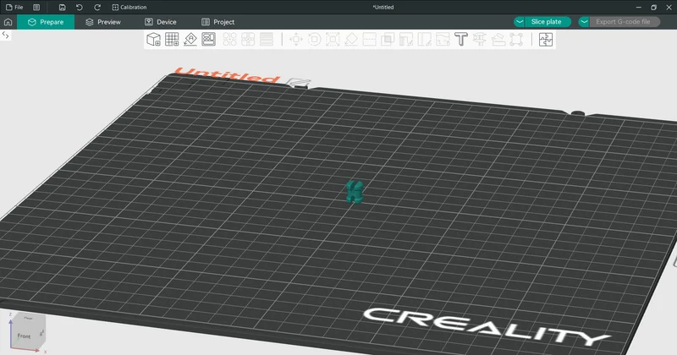Switch to the Preview tab
Image resolution: width=677 pixels, height=355 pixels.
tap(103, 22)
